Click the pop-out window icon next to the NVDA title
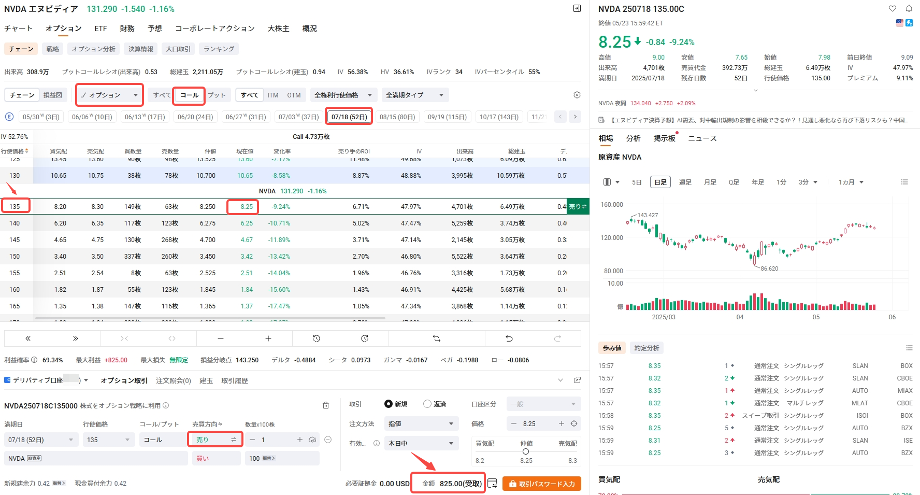The image size is (920, 495). coord(577,8)
